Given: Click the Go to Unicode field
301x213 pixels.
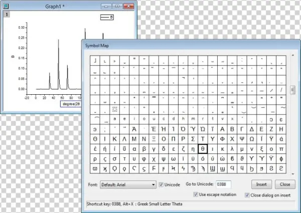Looking at the screenshot, I should (x=223, y=184).
